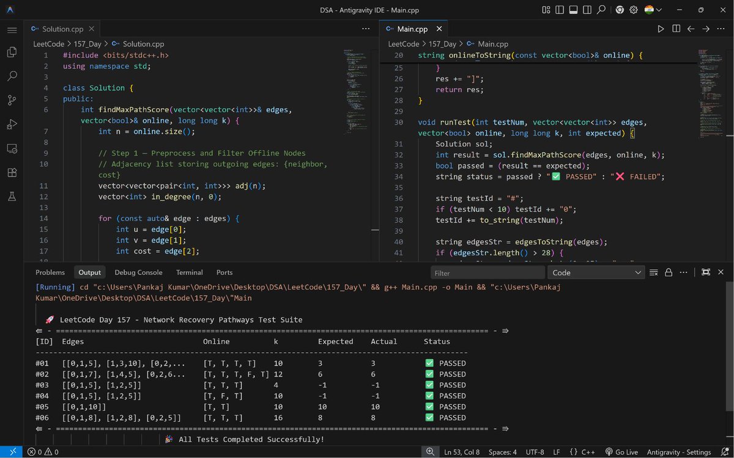Open the Remote Explorer view

pos(12,148)
